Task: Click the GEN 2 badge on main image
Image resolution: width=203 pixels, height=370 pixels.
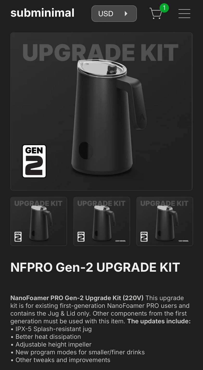Action: (34, 161)
